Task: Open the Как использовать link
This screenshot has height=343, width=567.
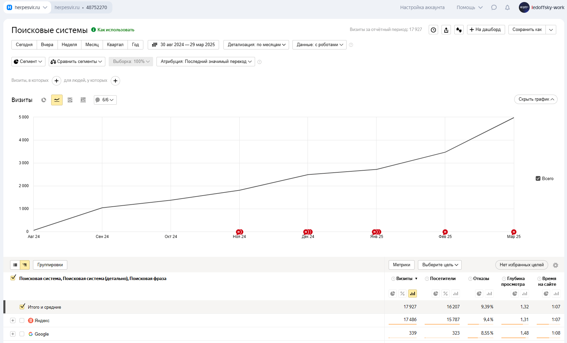Action: 115,30
